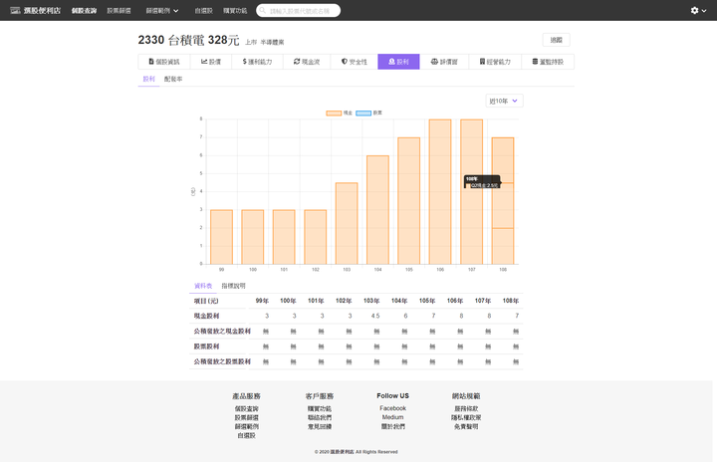Screen dimensions: 717x462
Task: Open footer 自選股 link
Action: coord(247,435)
